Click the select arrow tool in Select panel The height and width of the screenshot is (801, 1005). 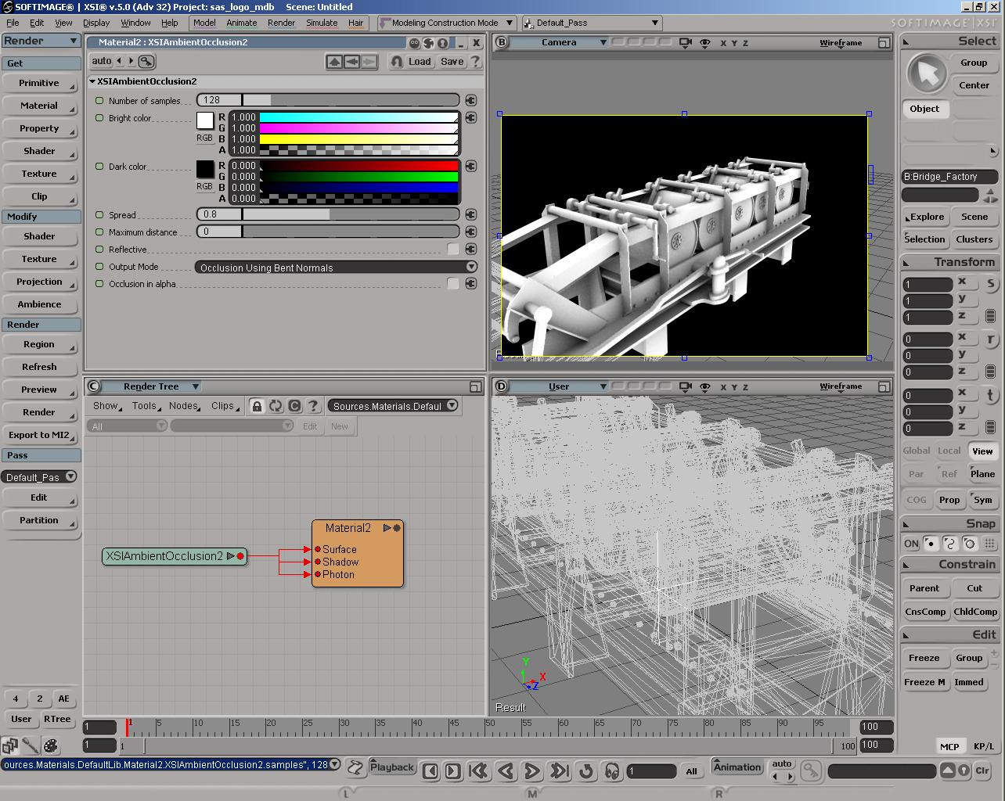[927, 74]
